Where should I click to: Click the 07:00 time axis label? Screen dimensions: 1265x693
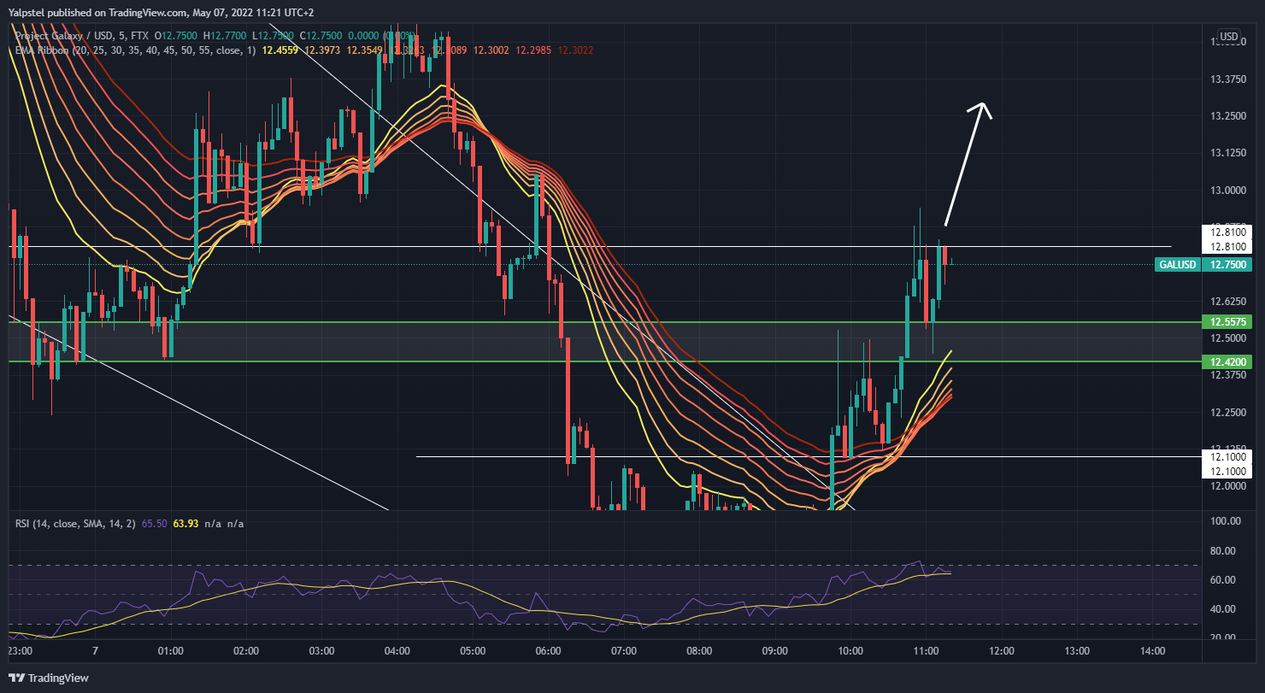[x=624, y=651]
